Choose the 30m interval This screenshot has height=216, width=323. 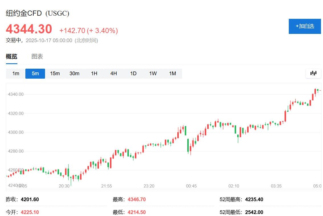click(x=74, y=74)
